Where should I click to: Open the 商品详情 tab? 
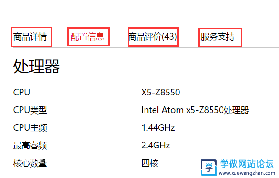[x=30, y=37]
